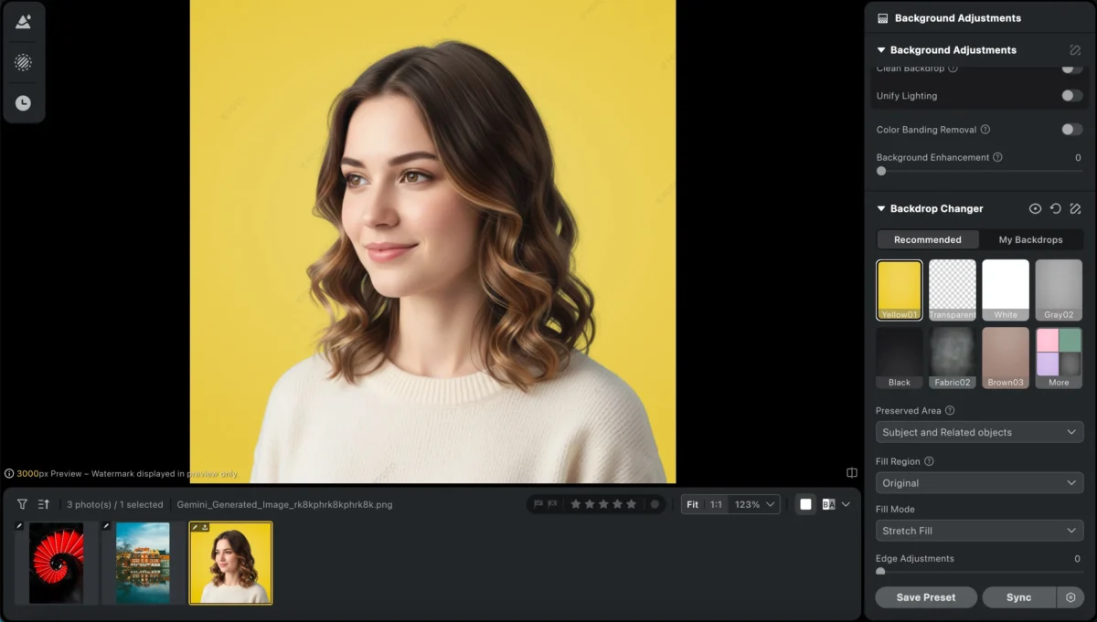Select the image adjustments tool in left sidebar
The width and height of the screenshot is (1097, 622).
click(23, 20)
